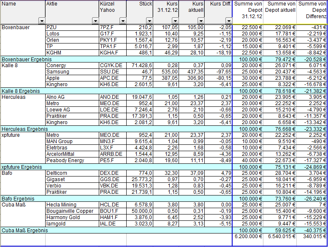Viewport: 328px width, 247px height.
Task: Click the SSU.DE ticker cell
Action: (x=113, y=72)
